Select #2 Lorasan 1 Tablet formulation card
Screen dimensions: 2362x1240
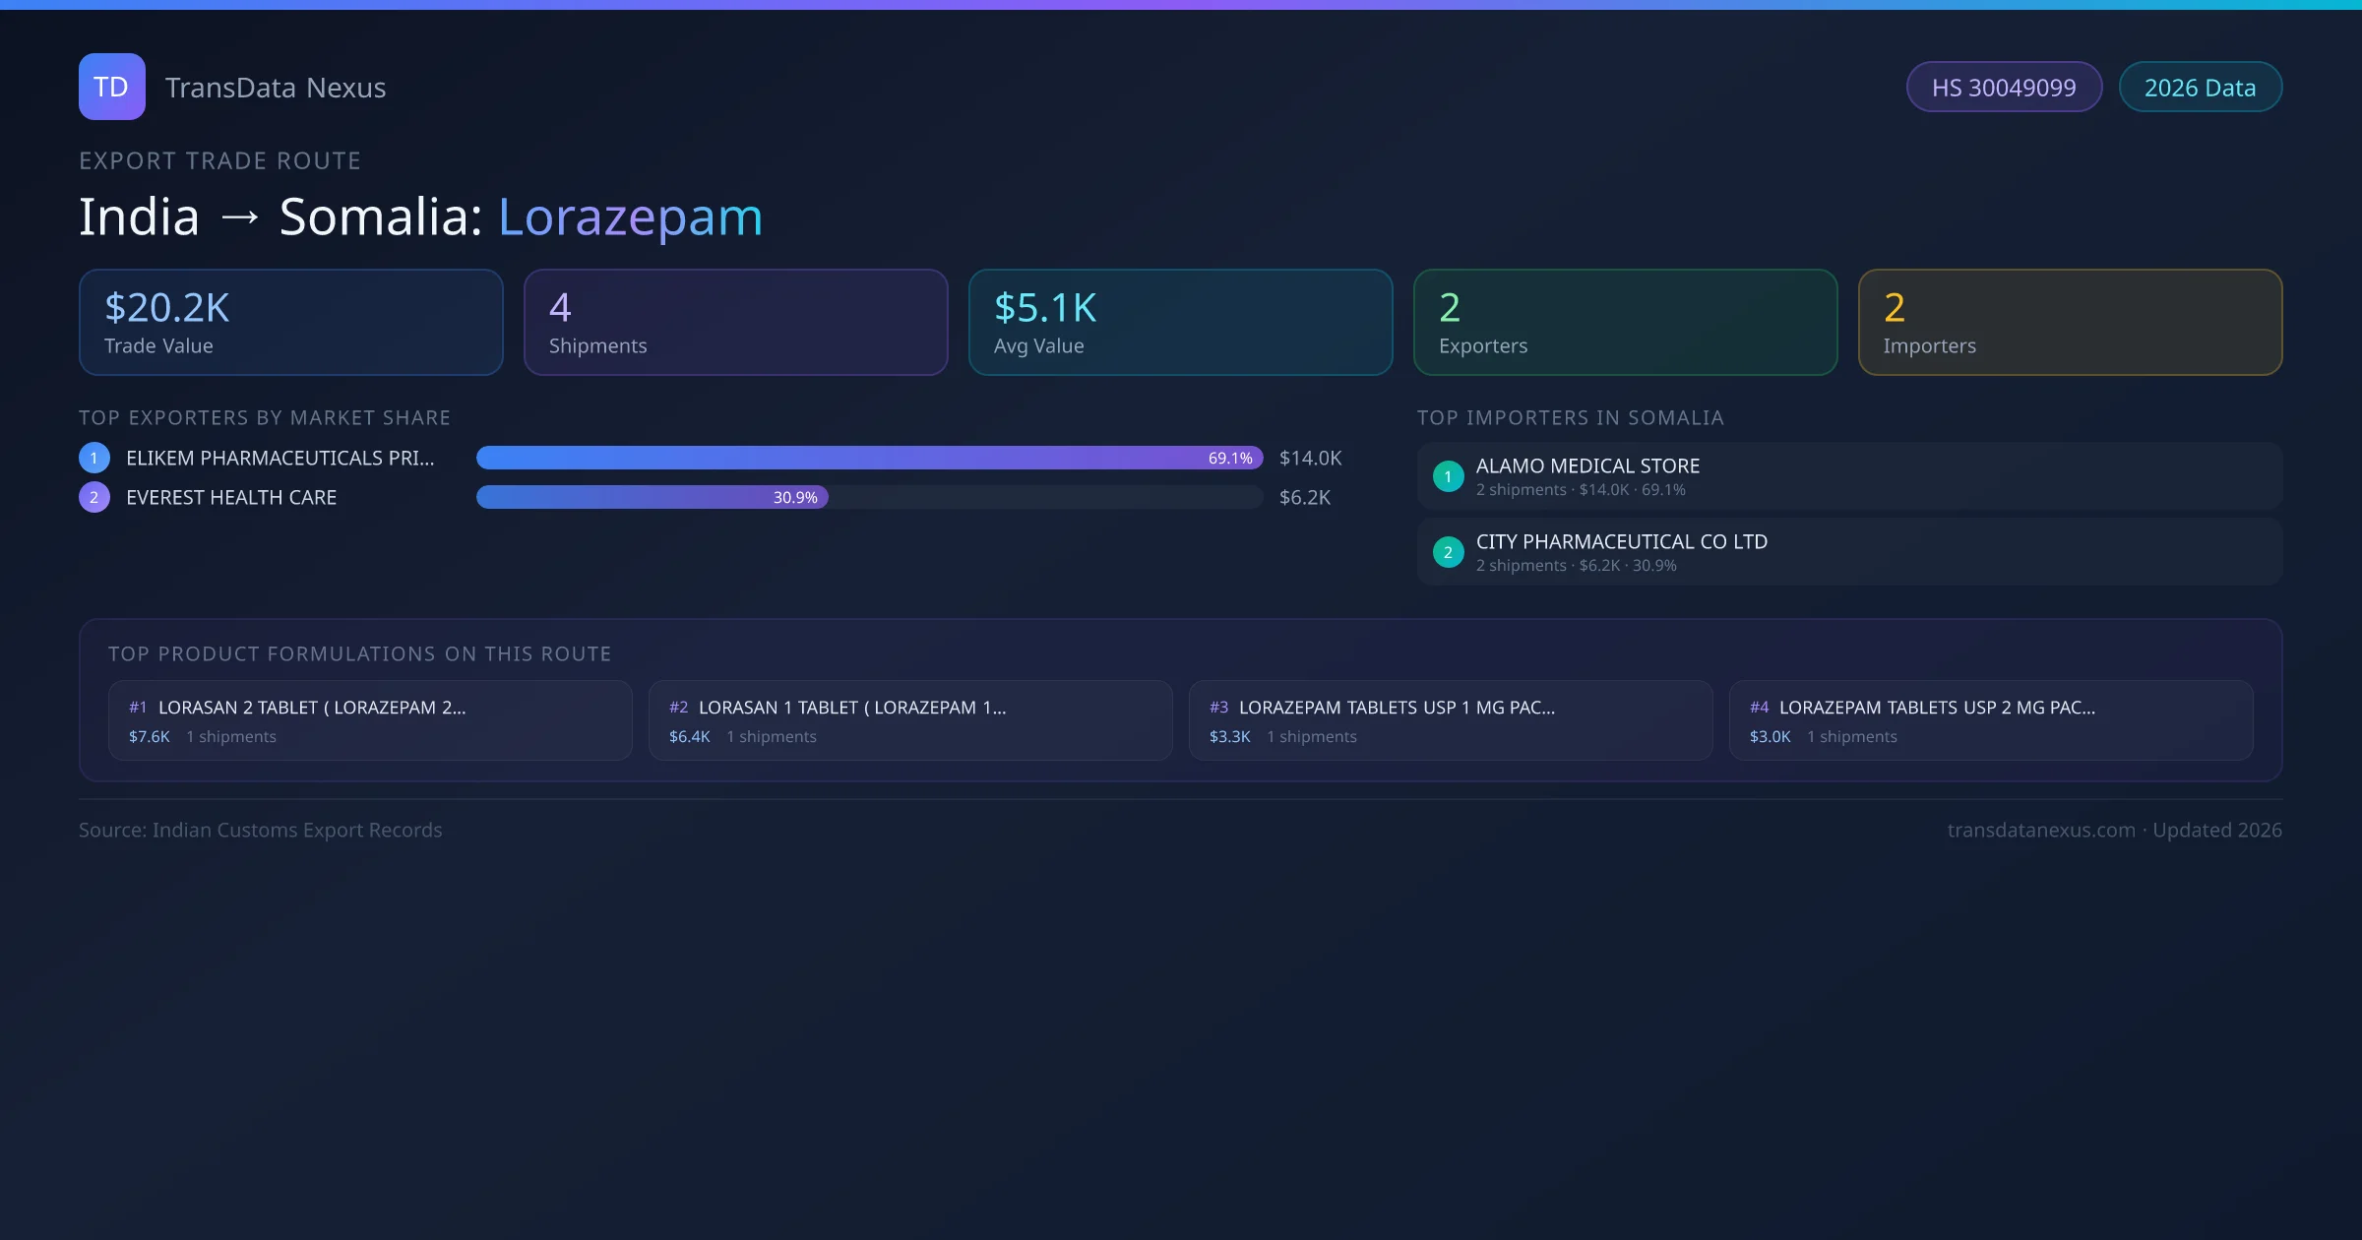point(909,720)
